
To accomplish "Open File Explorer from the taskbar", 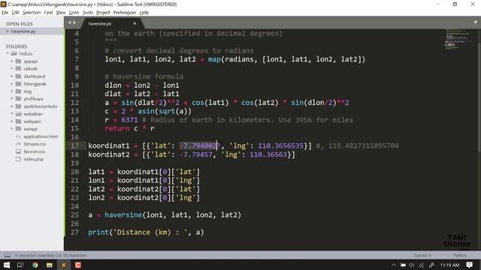I will point(50,265).
